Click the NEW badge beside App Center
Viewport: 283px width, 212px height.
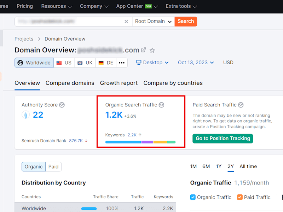click(148, 6)
